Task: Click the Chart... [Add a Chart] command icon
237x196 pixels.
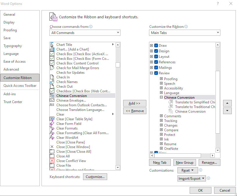Action: [52, 49]
